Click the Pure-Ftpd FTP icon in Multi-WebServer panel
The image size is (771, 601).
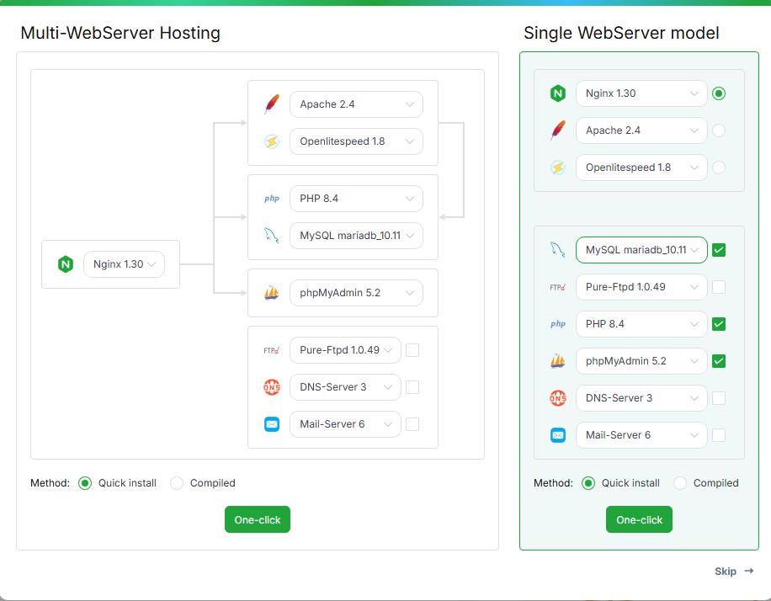(272, 350)
